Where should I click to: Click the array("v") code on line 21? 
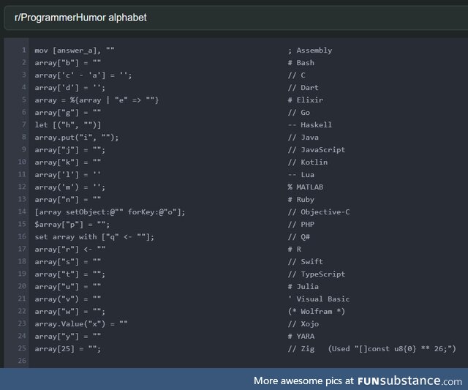pos(68,299)
